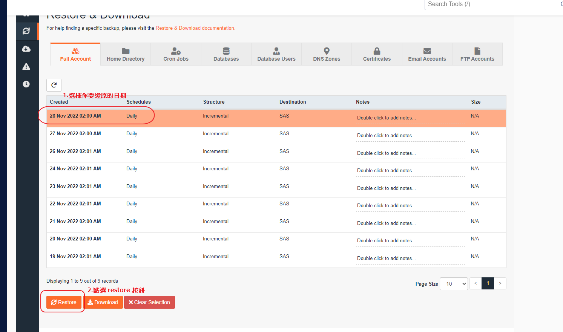Image resolution: width=563 pixels, height=332 pixels.
Task: Click the Download backup button
Action: pyautogui.click(x=103, y=302)
